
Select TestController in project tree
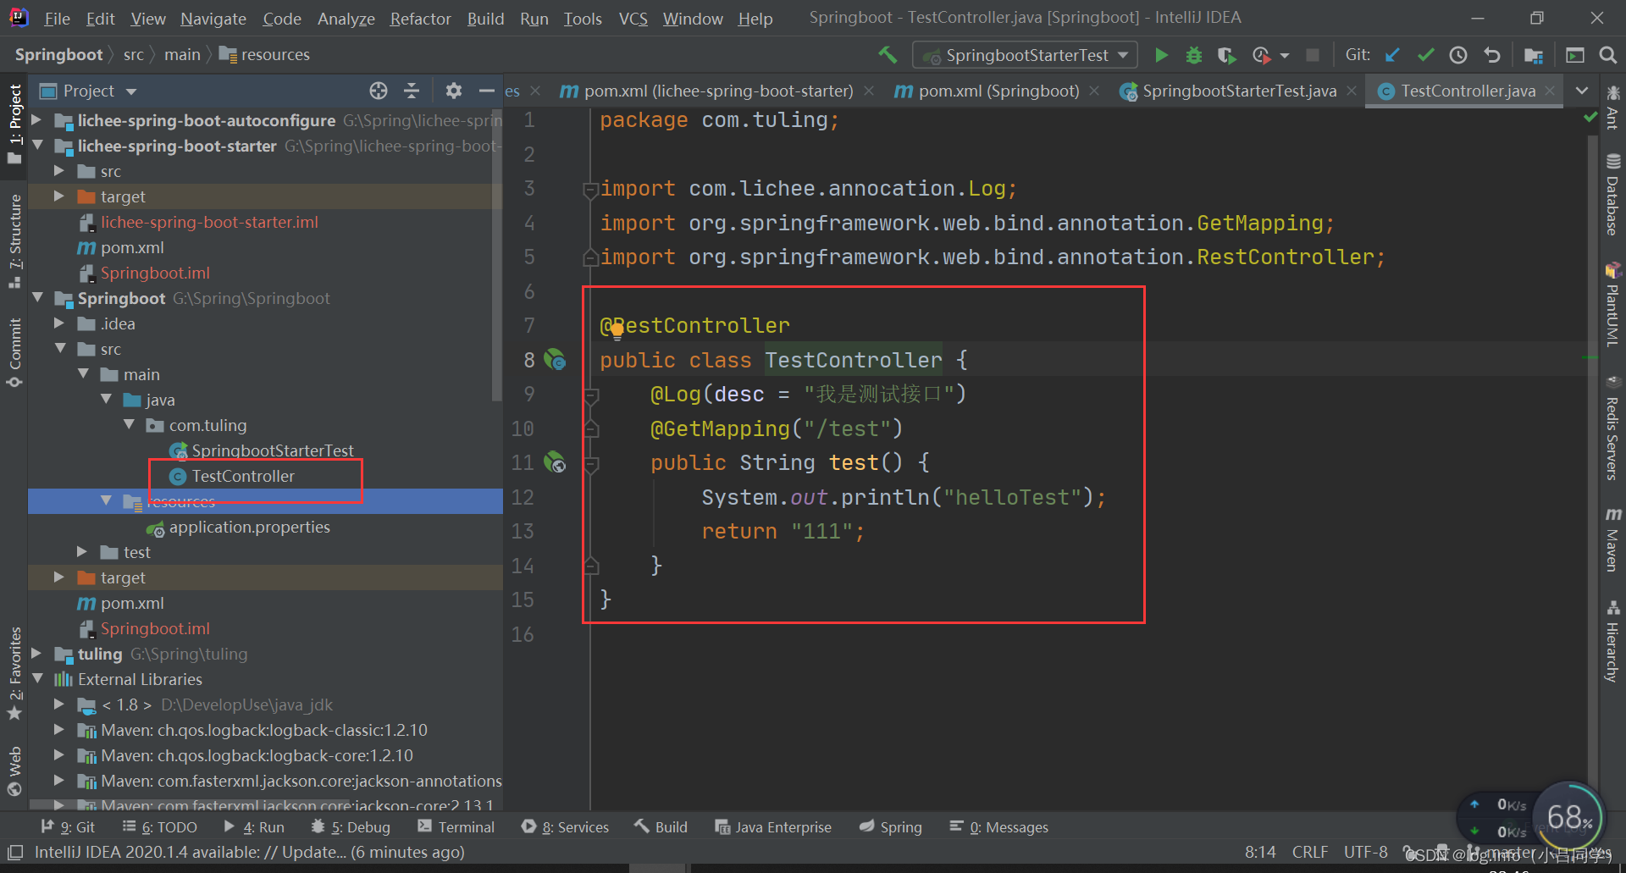click(x=242, y=476)
